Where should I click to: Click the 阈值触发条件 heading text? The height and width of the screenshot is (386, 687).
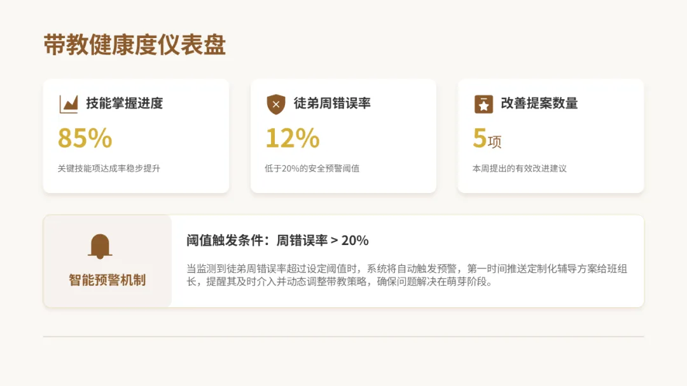pos(277,241)
